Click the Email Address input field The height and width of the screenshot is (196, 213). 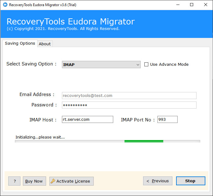tap(129, 95)
